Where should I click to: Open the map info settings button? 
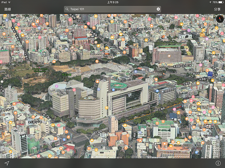218,163
